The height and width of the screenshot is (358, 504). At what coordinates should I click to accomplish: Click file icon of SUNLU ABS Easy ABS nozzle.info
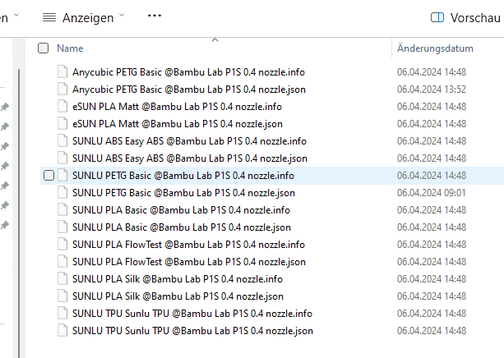[62, 141]
